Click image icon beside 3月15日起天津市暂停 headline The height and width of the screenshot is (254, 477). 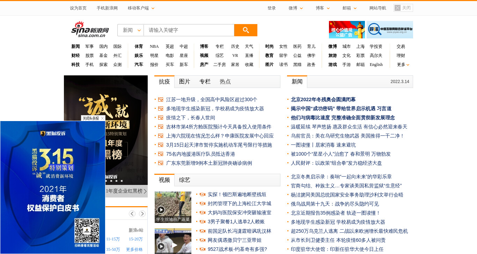pyautogui.click(x=161, y=145)
